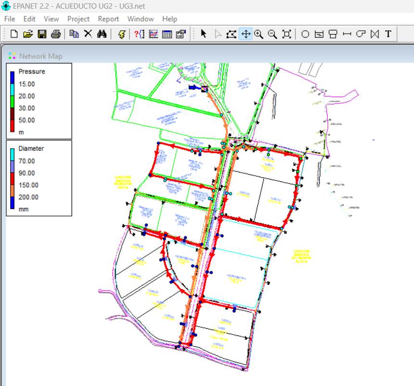
Task: Click the Diameter legend title
Action: pyautogui.click(x=31, y=148)
